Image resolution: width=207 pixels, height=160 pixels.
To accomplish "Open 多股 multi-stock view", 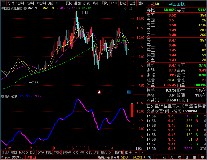I will tap(86, 3).
